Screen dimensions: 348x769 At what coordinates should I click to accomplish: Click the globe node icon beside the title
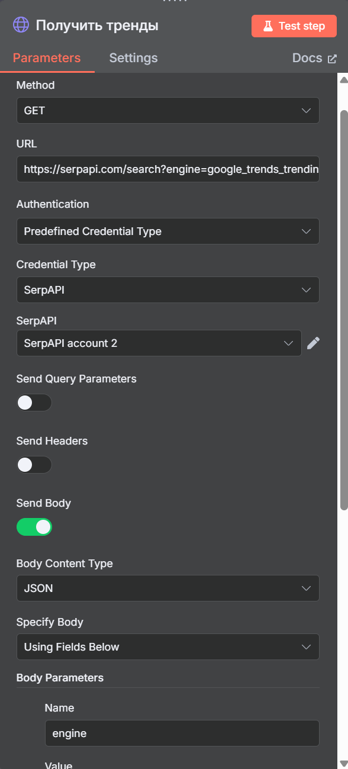21,25
